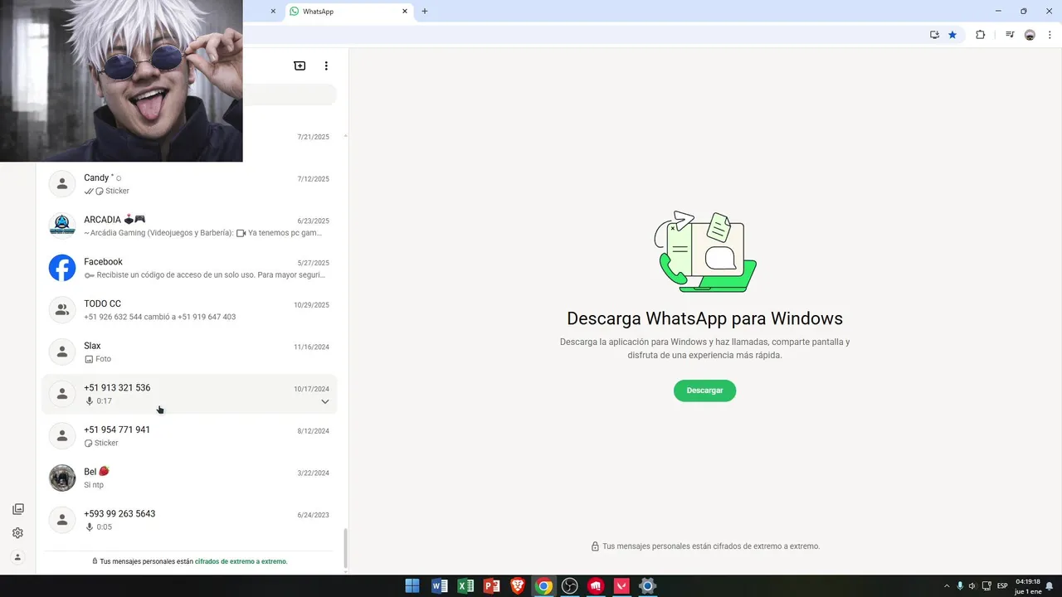The image size is (1062, 597).
Task: Click the microphone tray icon
Action: click(x=960, y=586)
